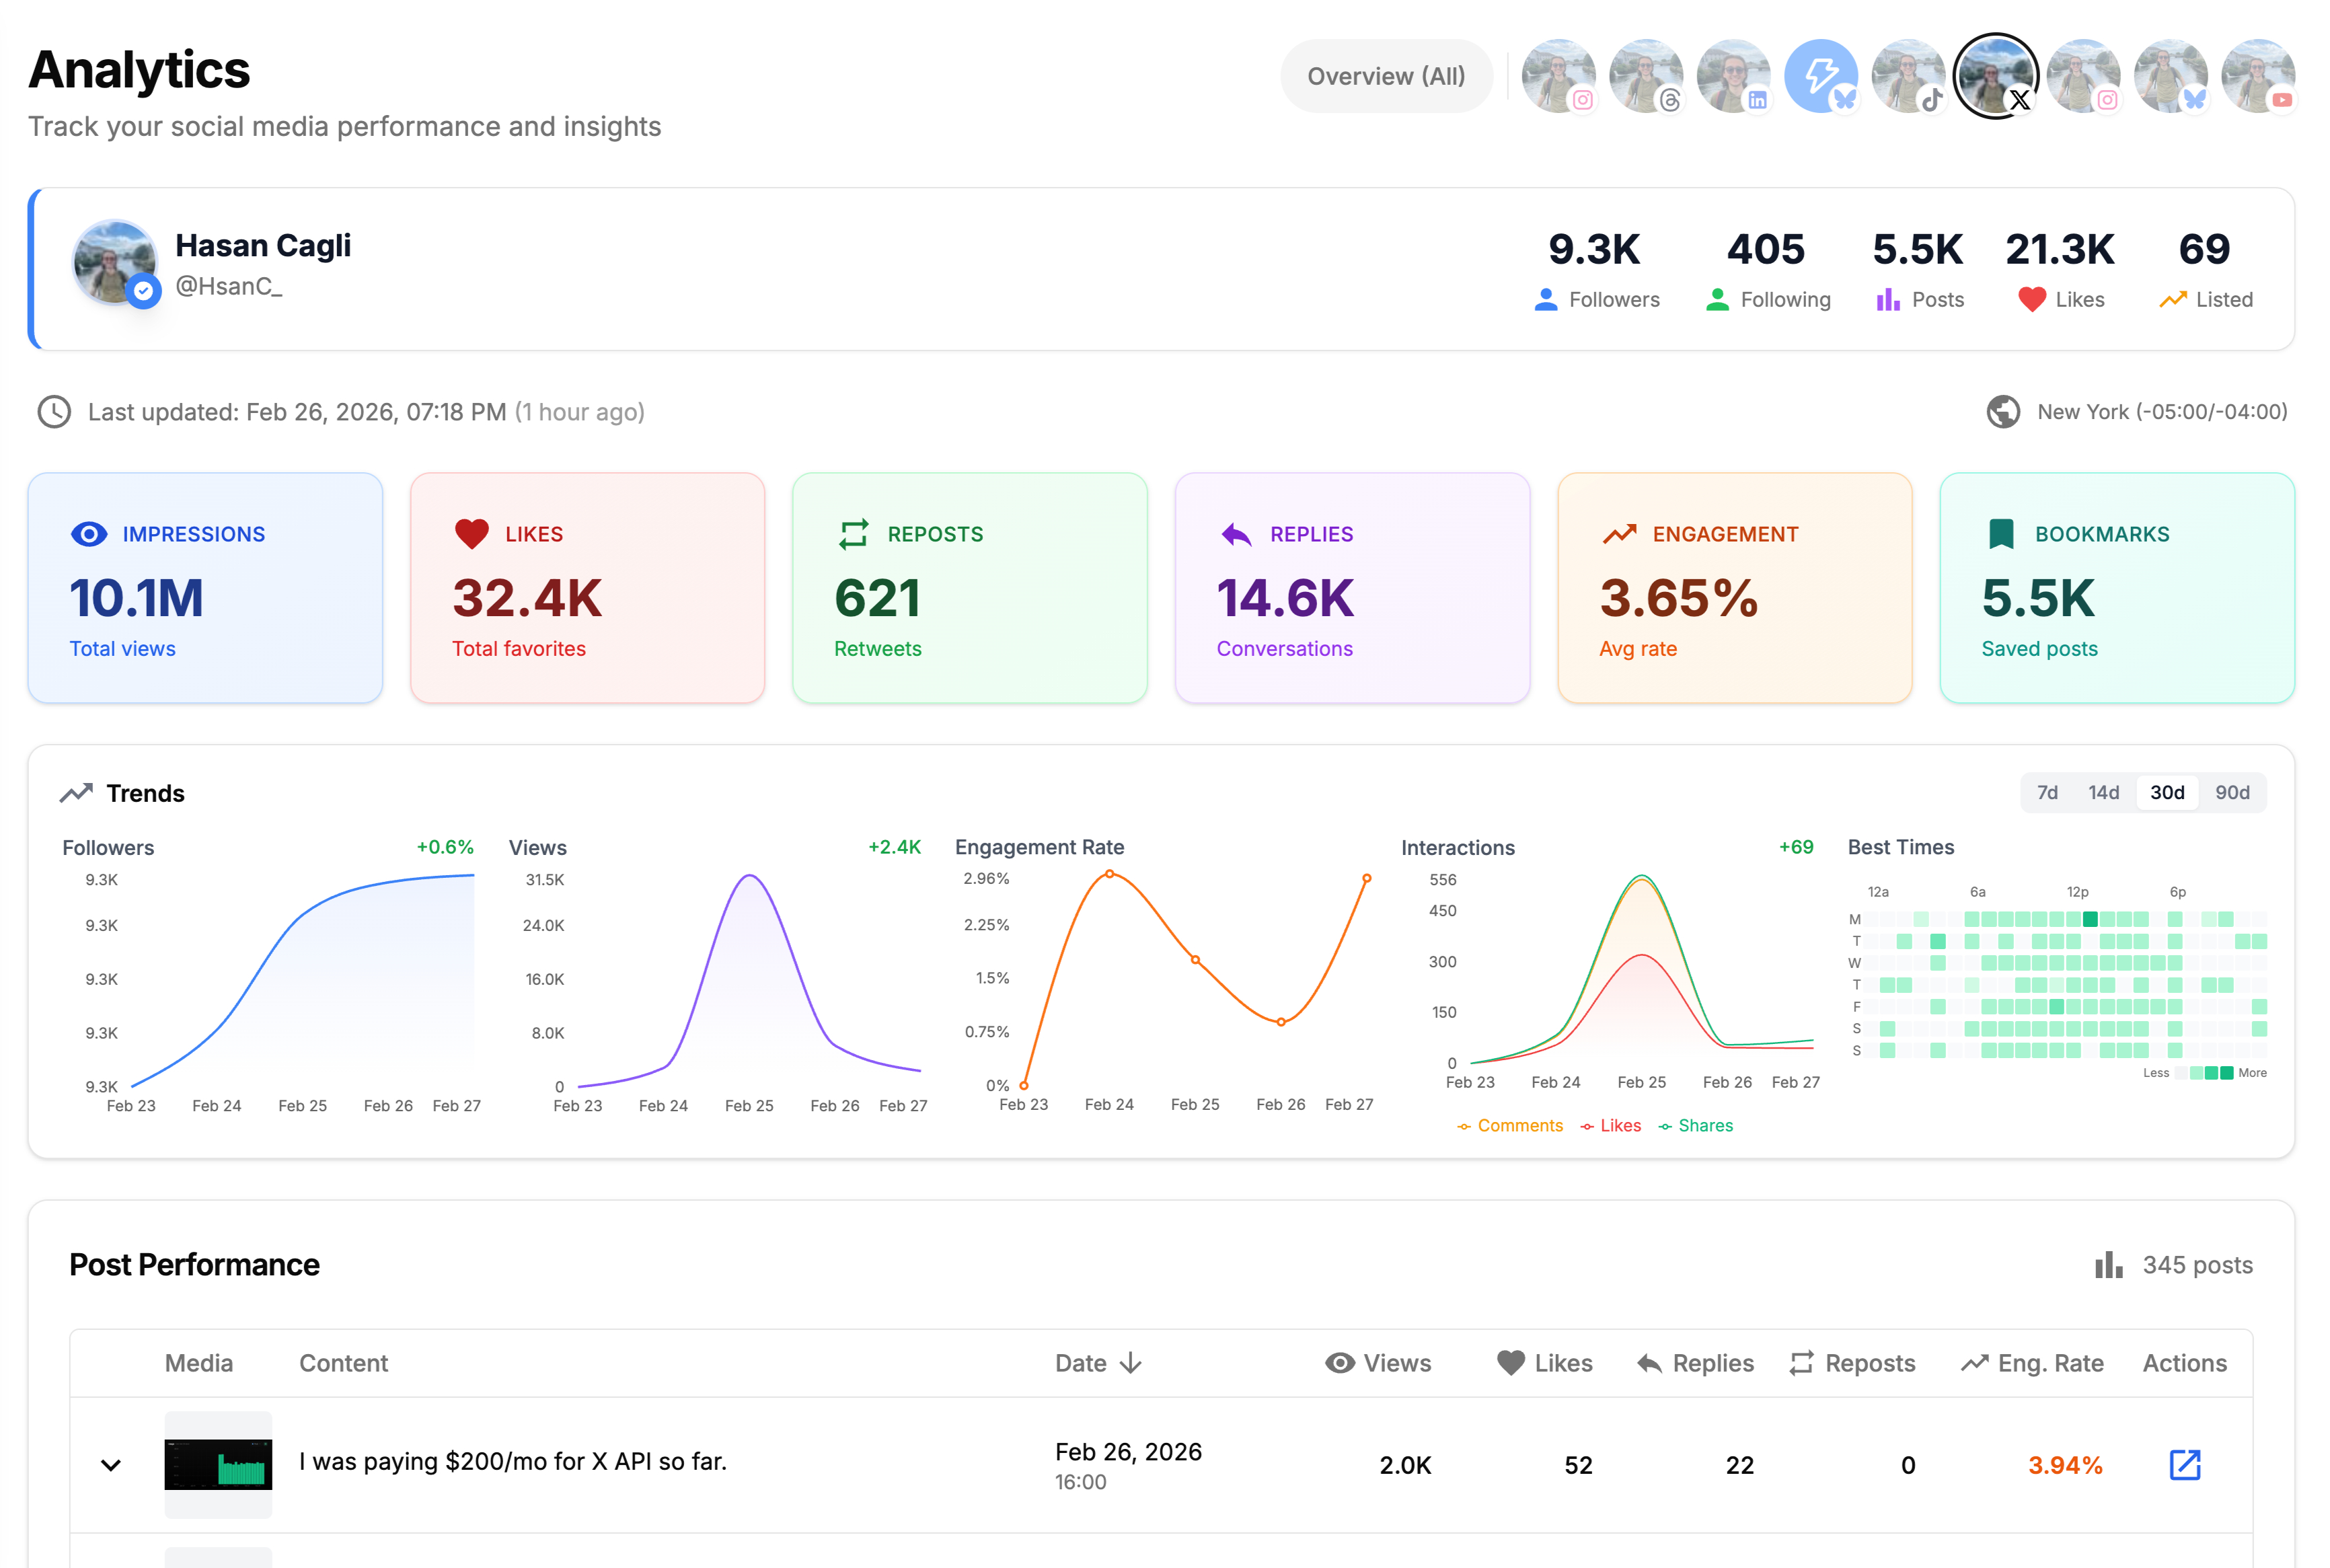Image resolution: width=2330 pixels, height=1568 pixels.
Task: Choose the lightning bolt Bluesky account
Action: (1820, 76)
